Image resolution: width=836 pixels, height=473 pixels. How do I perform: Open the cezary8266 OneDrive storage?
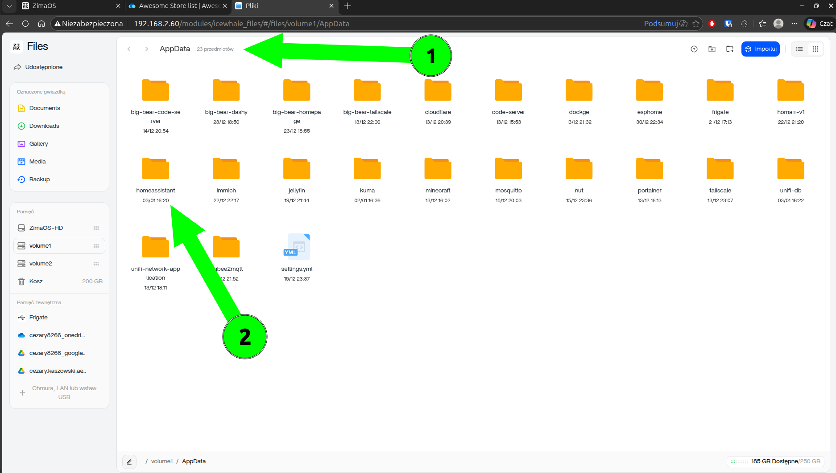pos(57,335)
